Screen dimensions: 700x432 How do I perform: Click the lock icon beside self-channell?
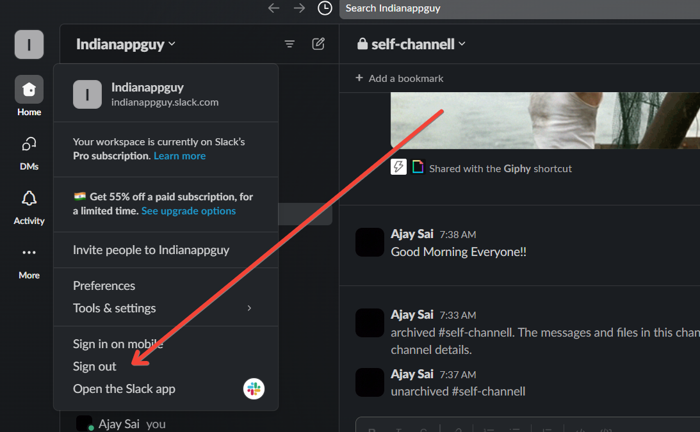[x=362, y=44]
